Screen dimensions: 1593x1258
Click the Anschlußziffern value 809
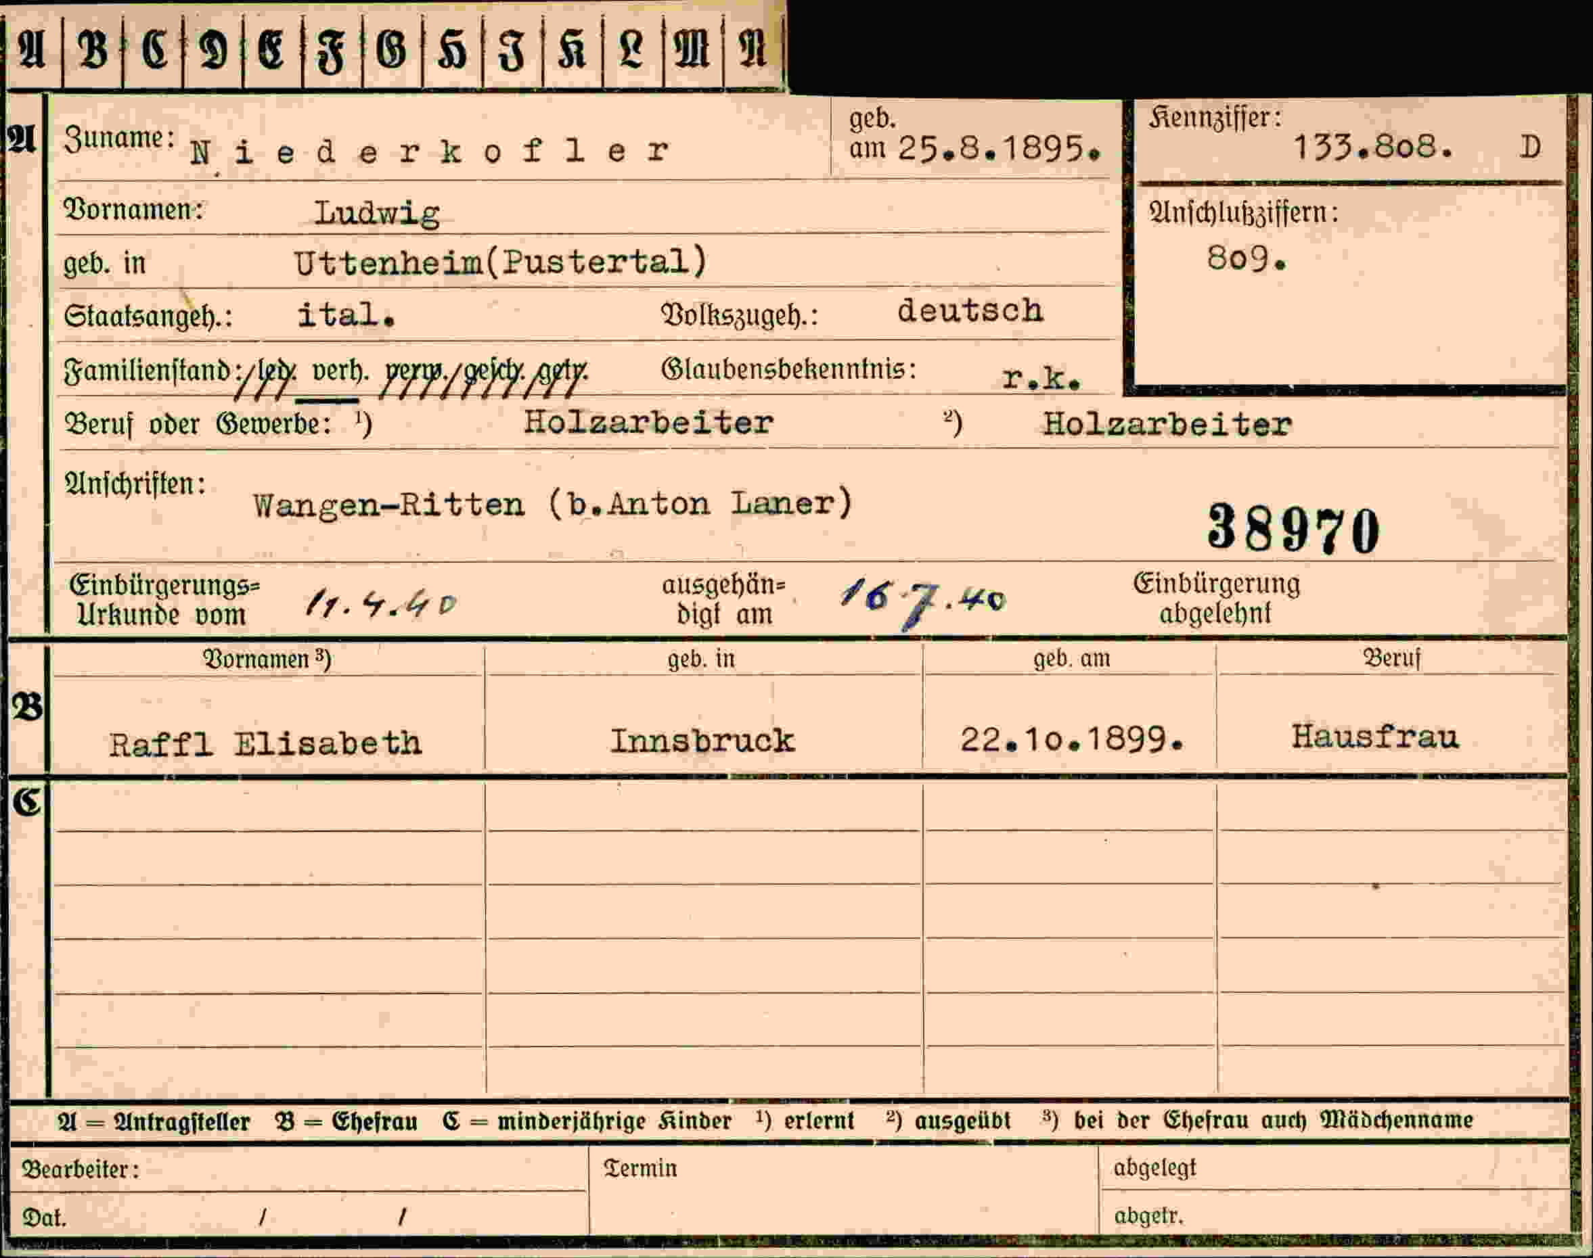(1247, 258)
